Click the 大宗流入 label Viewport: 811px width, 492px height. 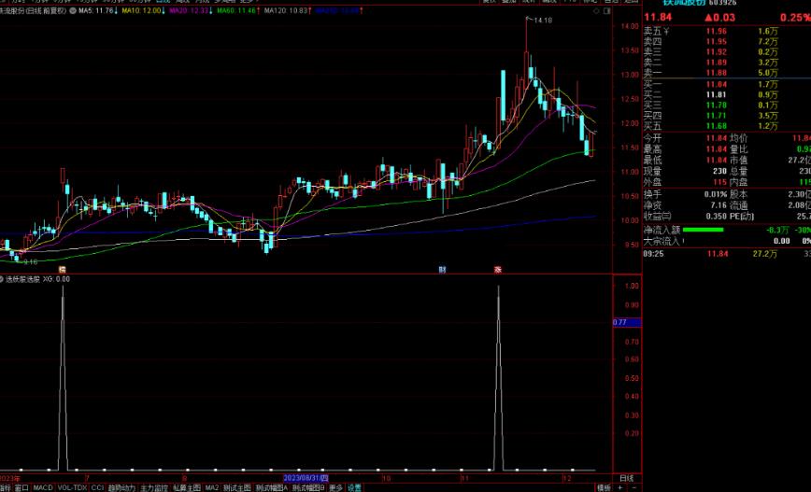click(662, 241)
